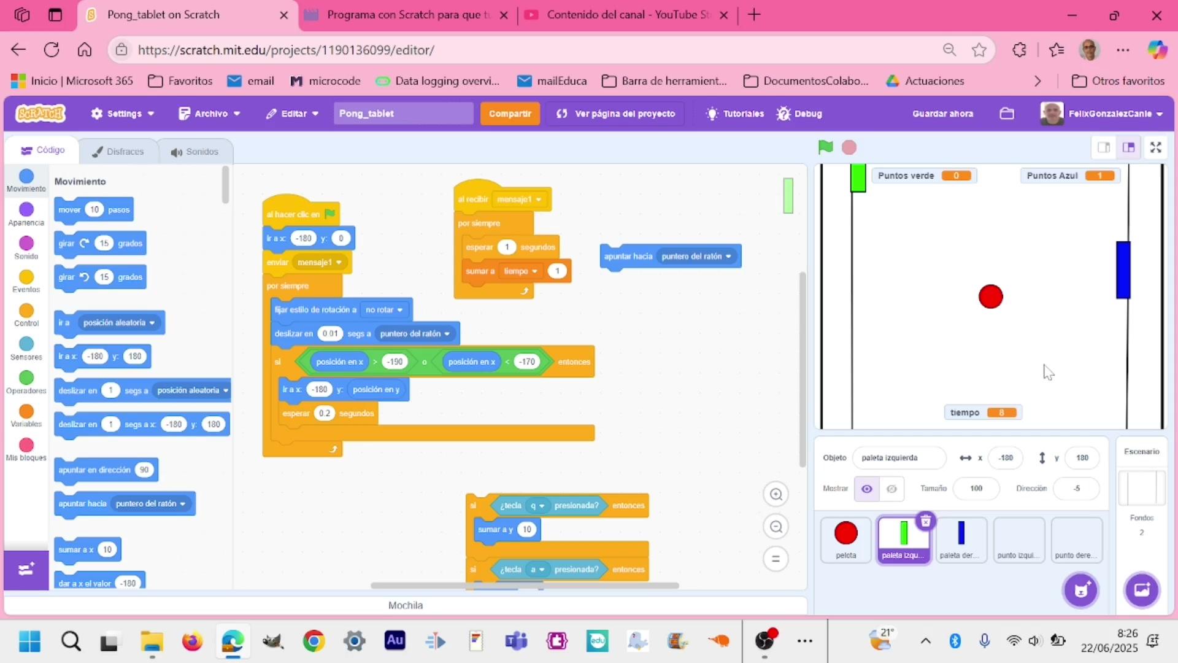This screenshot has width=1178, height=663.
Task: Click the green flag to start
Action: click(825, 147)
